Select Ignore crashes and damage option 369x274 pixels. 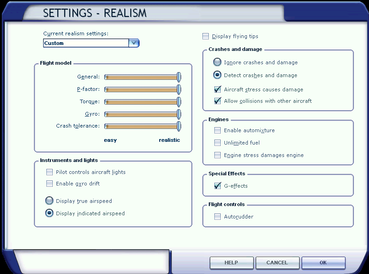tap(217, 62)
